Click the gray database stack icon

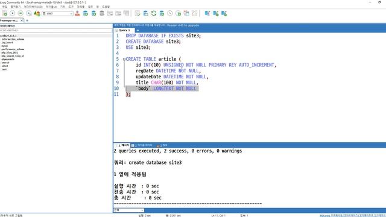click(x=102, y=13)
